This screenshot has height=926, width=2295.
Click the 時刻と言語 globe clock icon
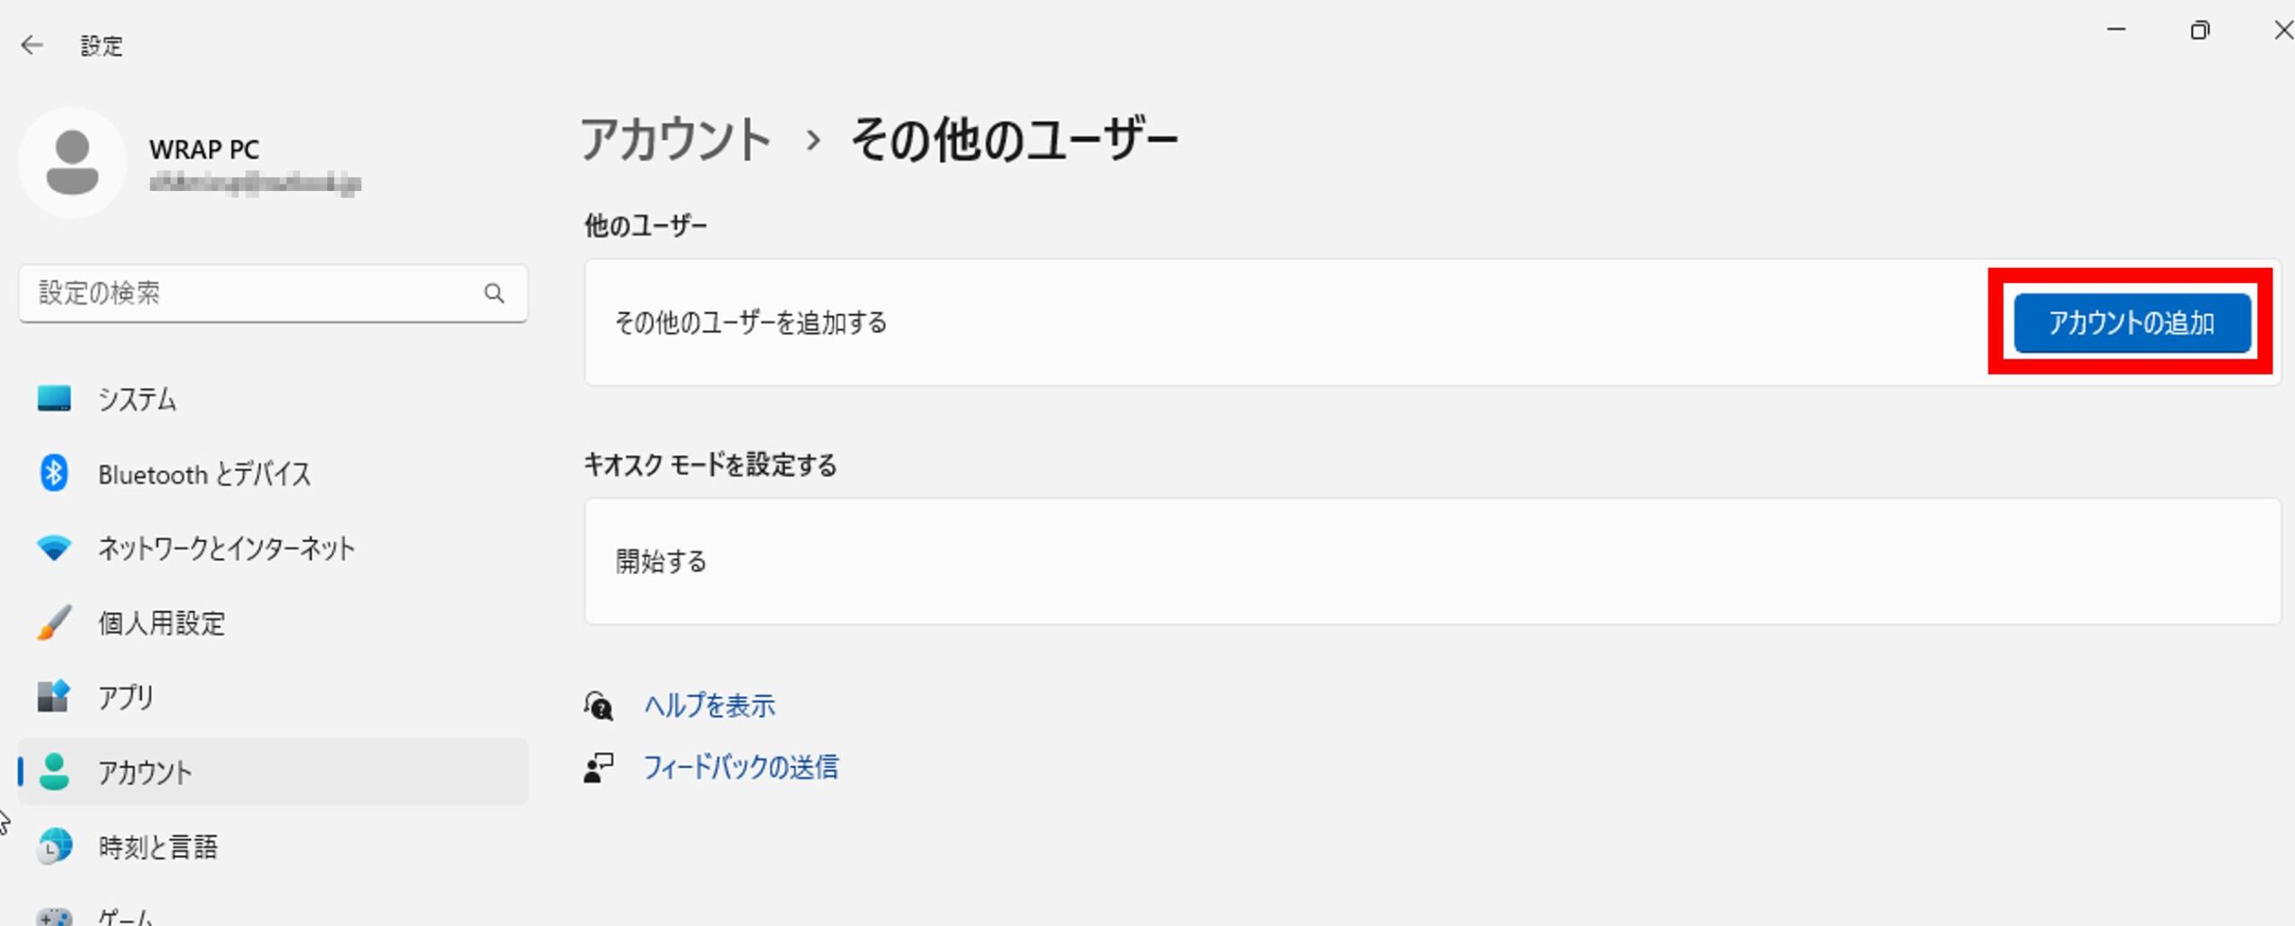(54, 846)
